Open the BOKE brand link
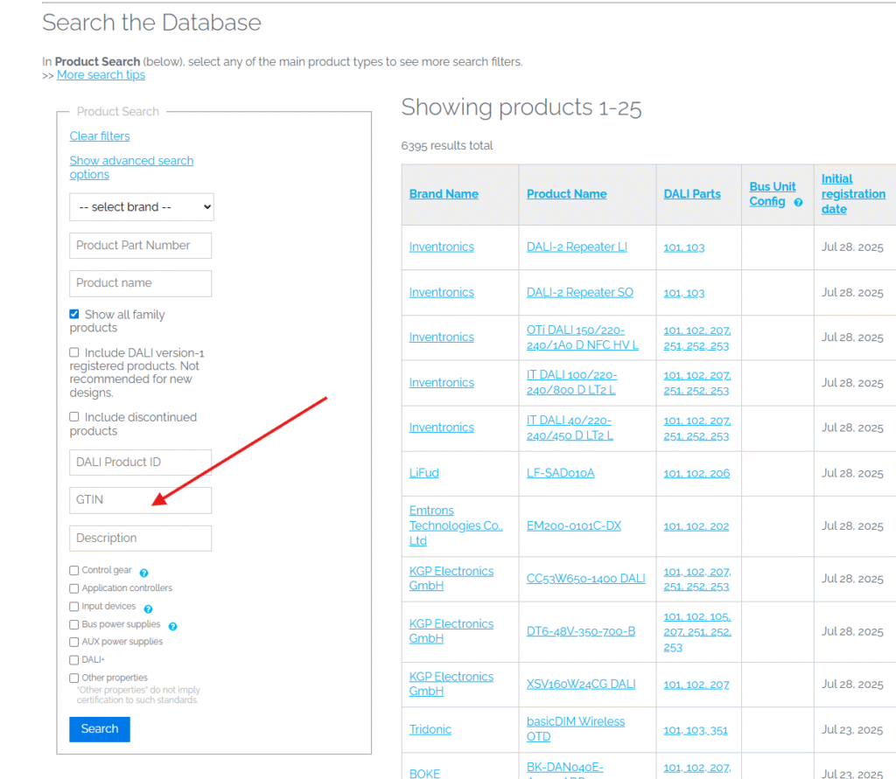The width and height of the screenshot is (896, 779). click(424, 774)
